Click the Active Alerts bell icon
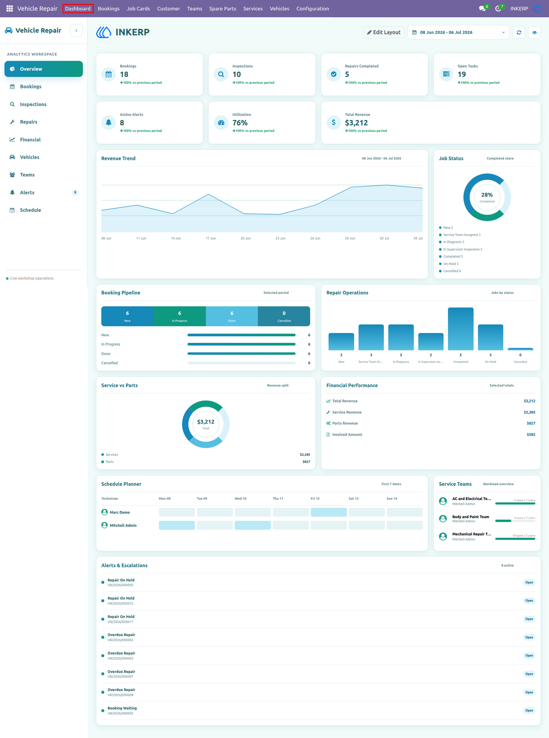The image size is (549, 738). tap(108, 123)
